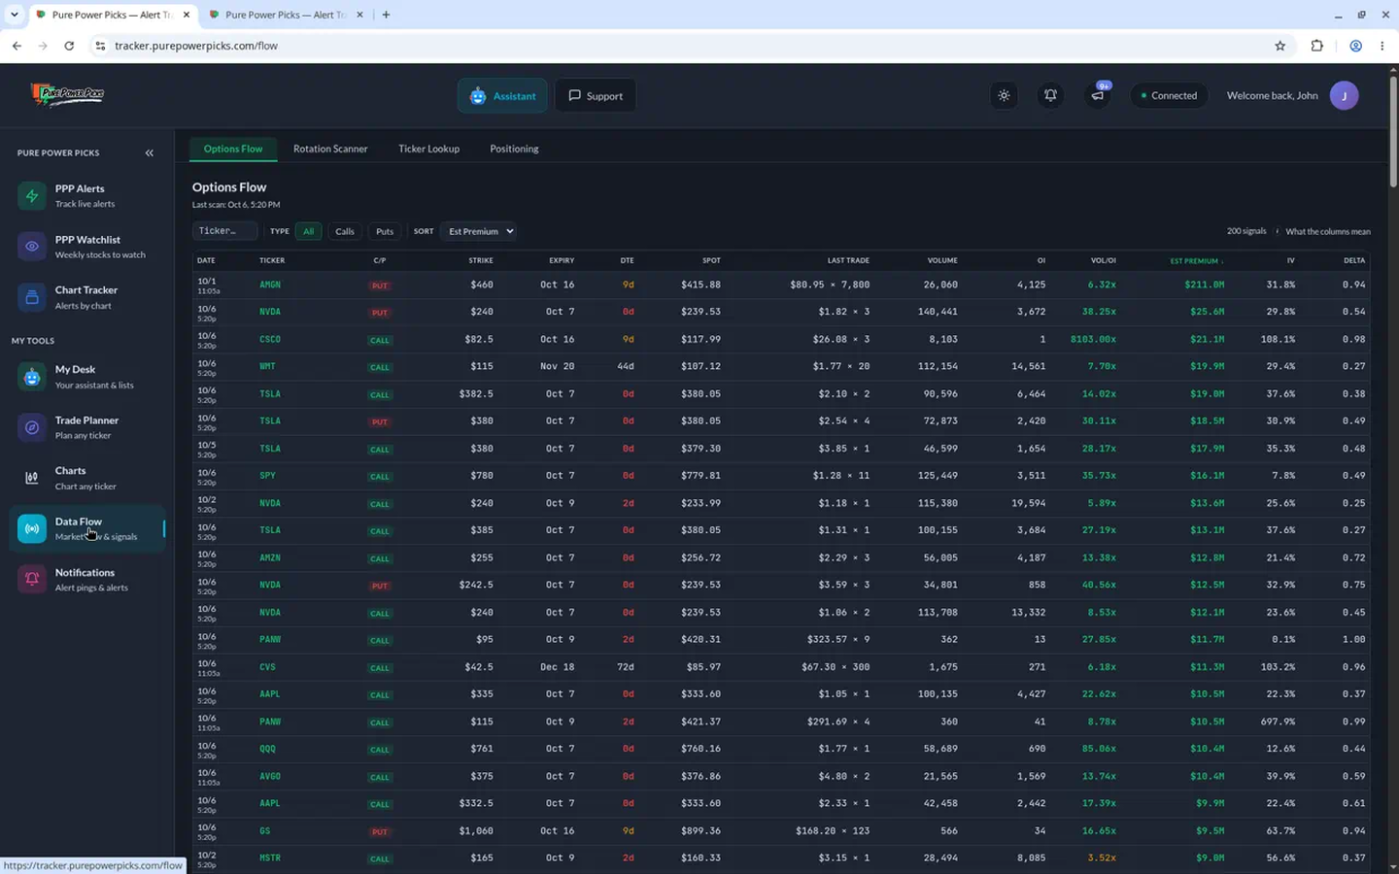Click the 8103.00x vol/OI value
1399x874 pixels.
[1093, 339]
